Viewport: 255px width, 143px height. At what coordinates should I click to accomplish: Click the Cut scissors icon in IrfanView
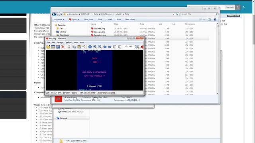click(69, 47)
